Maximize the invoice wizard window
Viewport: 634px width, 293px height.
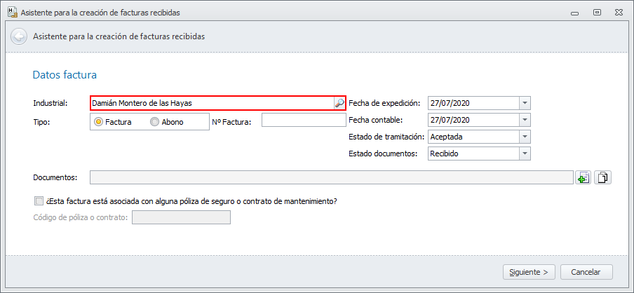tap(597, 12)
